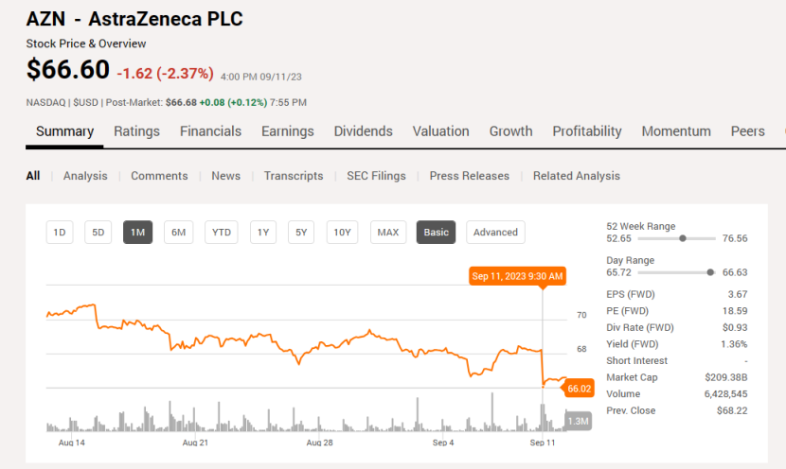Open the Ratings tab
This screenshot has width=786, height=469.
[x=136, y=131]
